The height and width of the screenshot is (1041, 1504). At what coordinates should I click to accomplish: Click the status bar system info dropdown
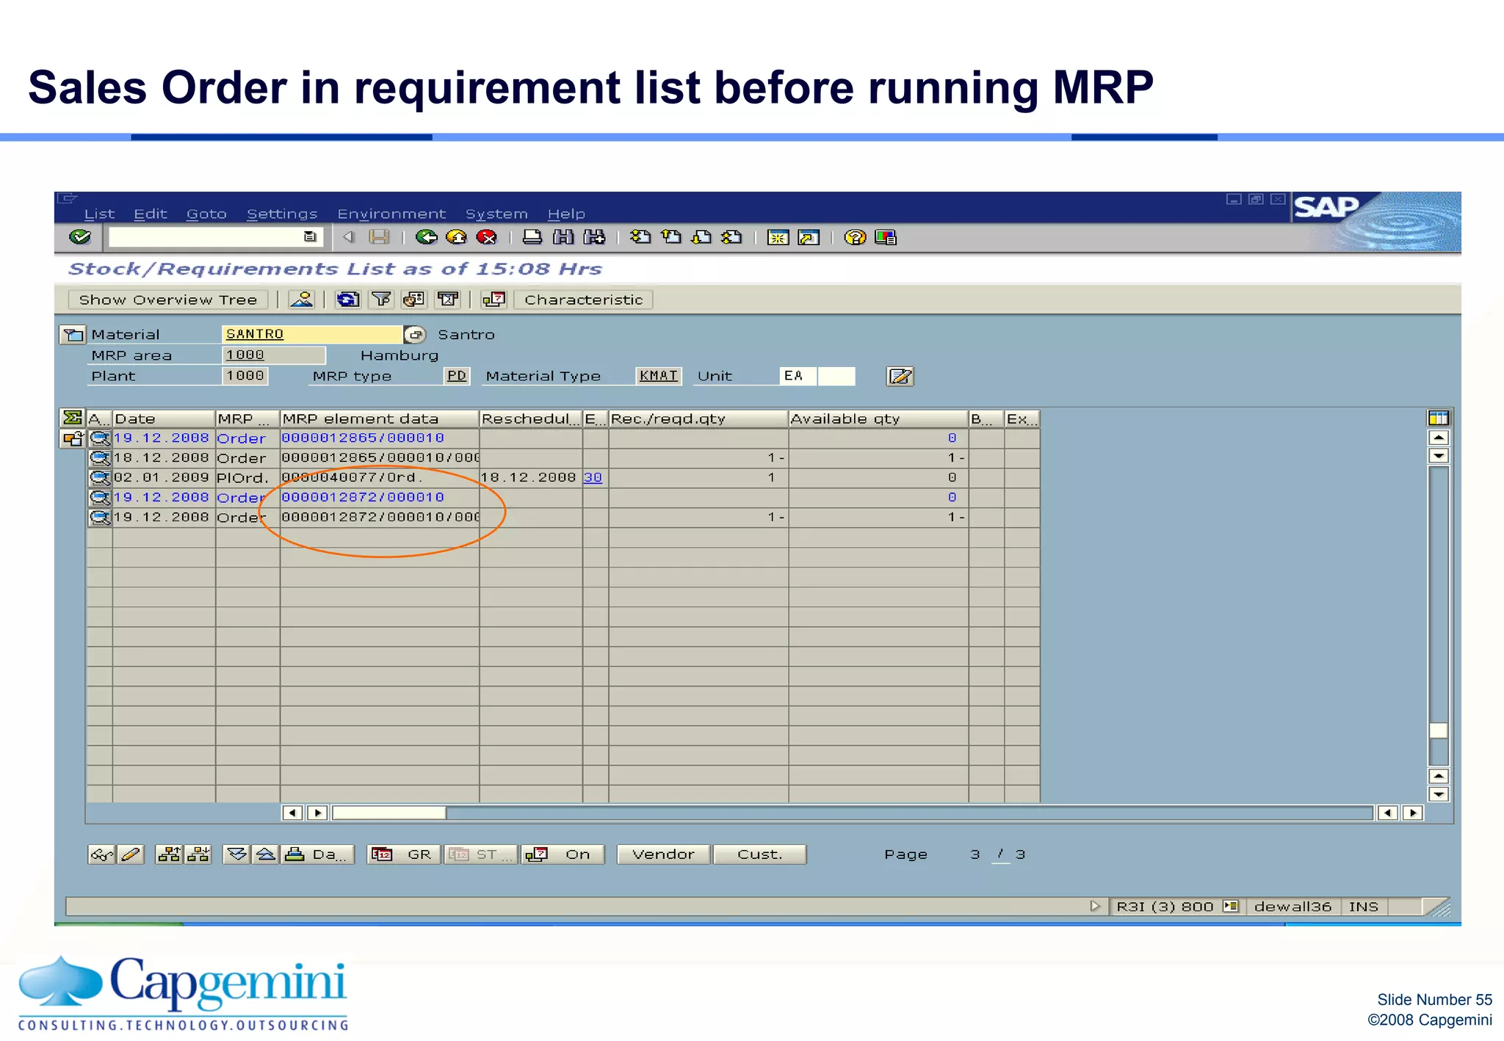point(1231,907)
